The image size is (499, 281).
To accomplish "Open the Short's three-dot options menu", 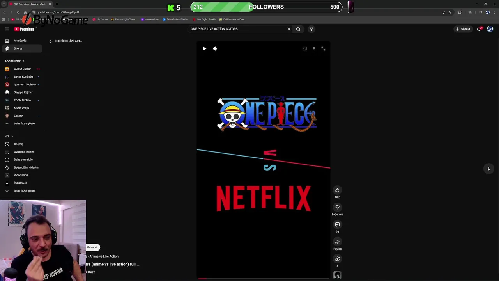I will [x=314, y=49].
